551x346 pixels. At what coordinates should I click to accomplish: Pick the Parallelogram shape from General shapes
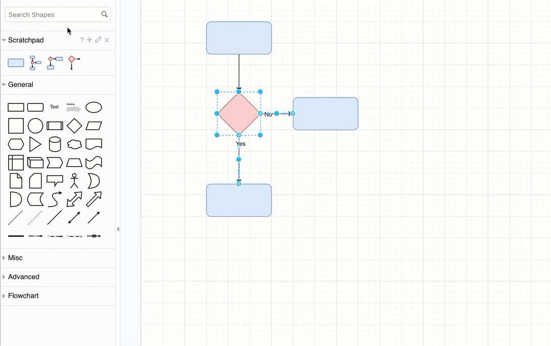(x=94, y=126)
